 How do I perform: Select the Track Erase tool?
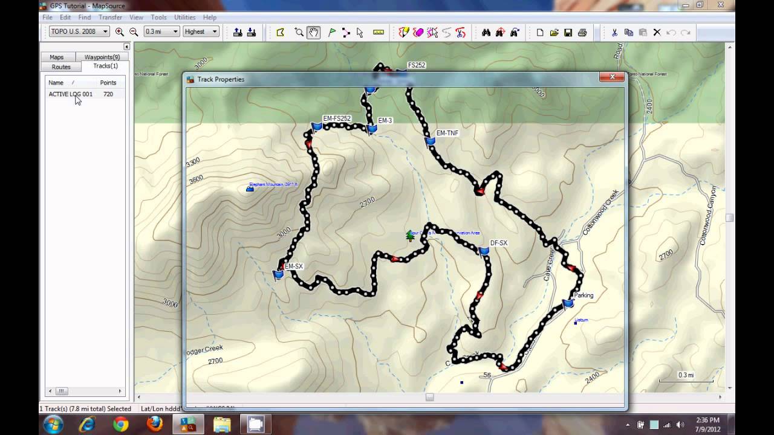[418, 32]
